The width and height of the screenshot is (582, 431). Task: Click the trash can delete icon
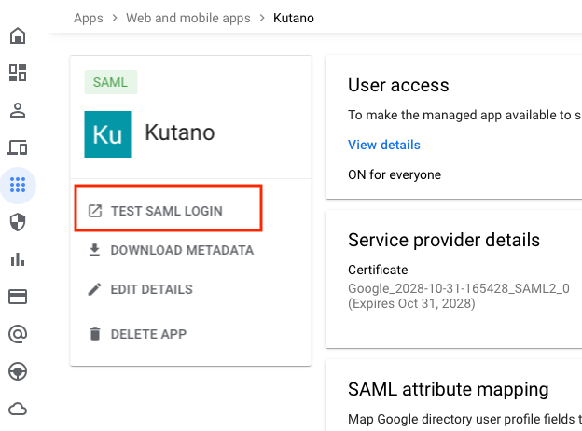click(x=95, y=334)
